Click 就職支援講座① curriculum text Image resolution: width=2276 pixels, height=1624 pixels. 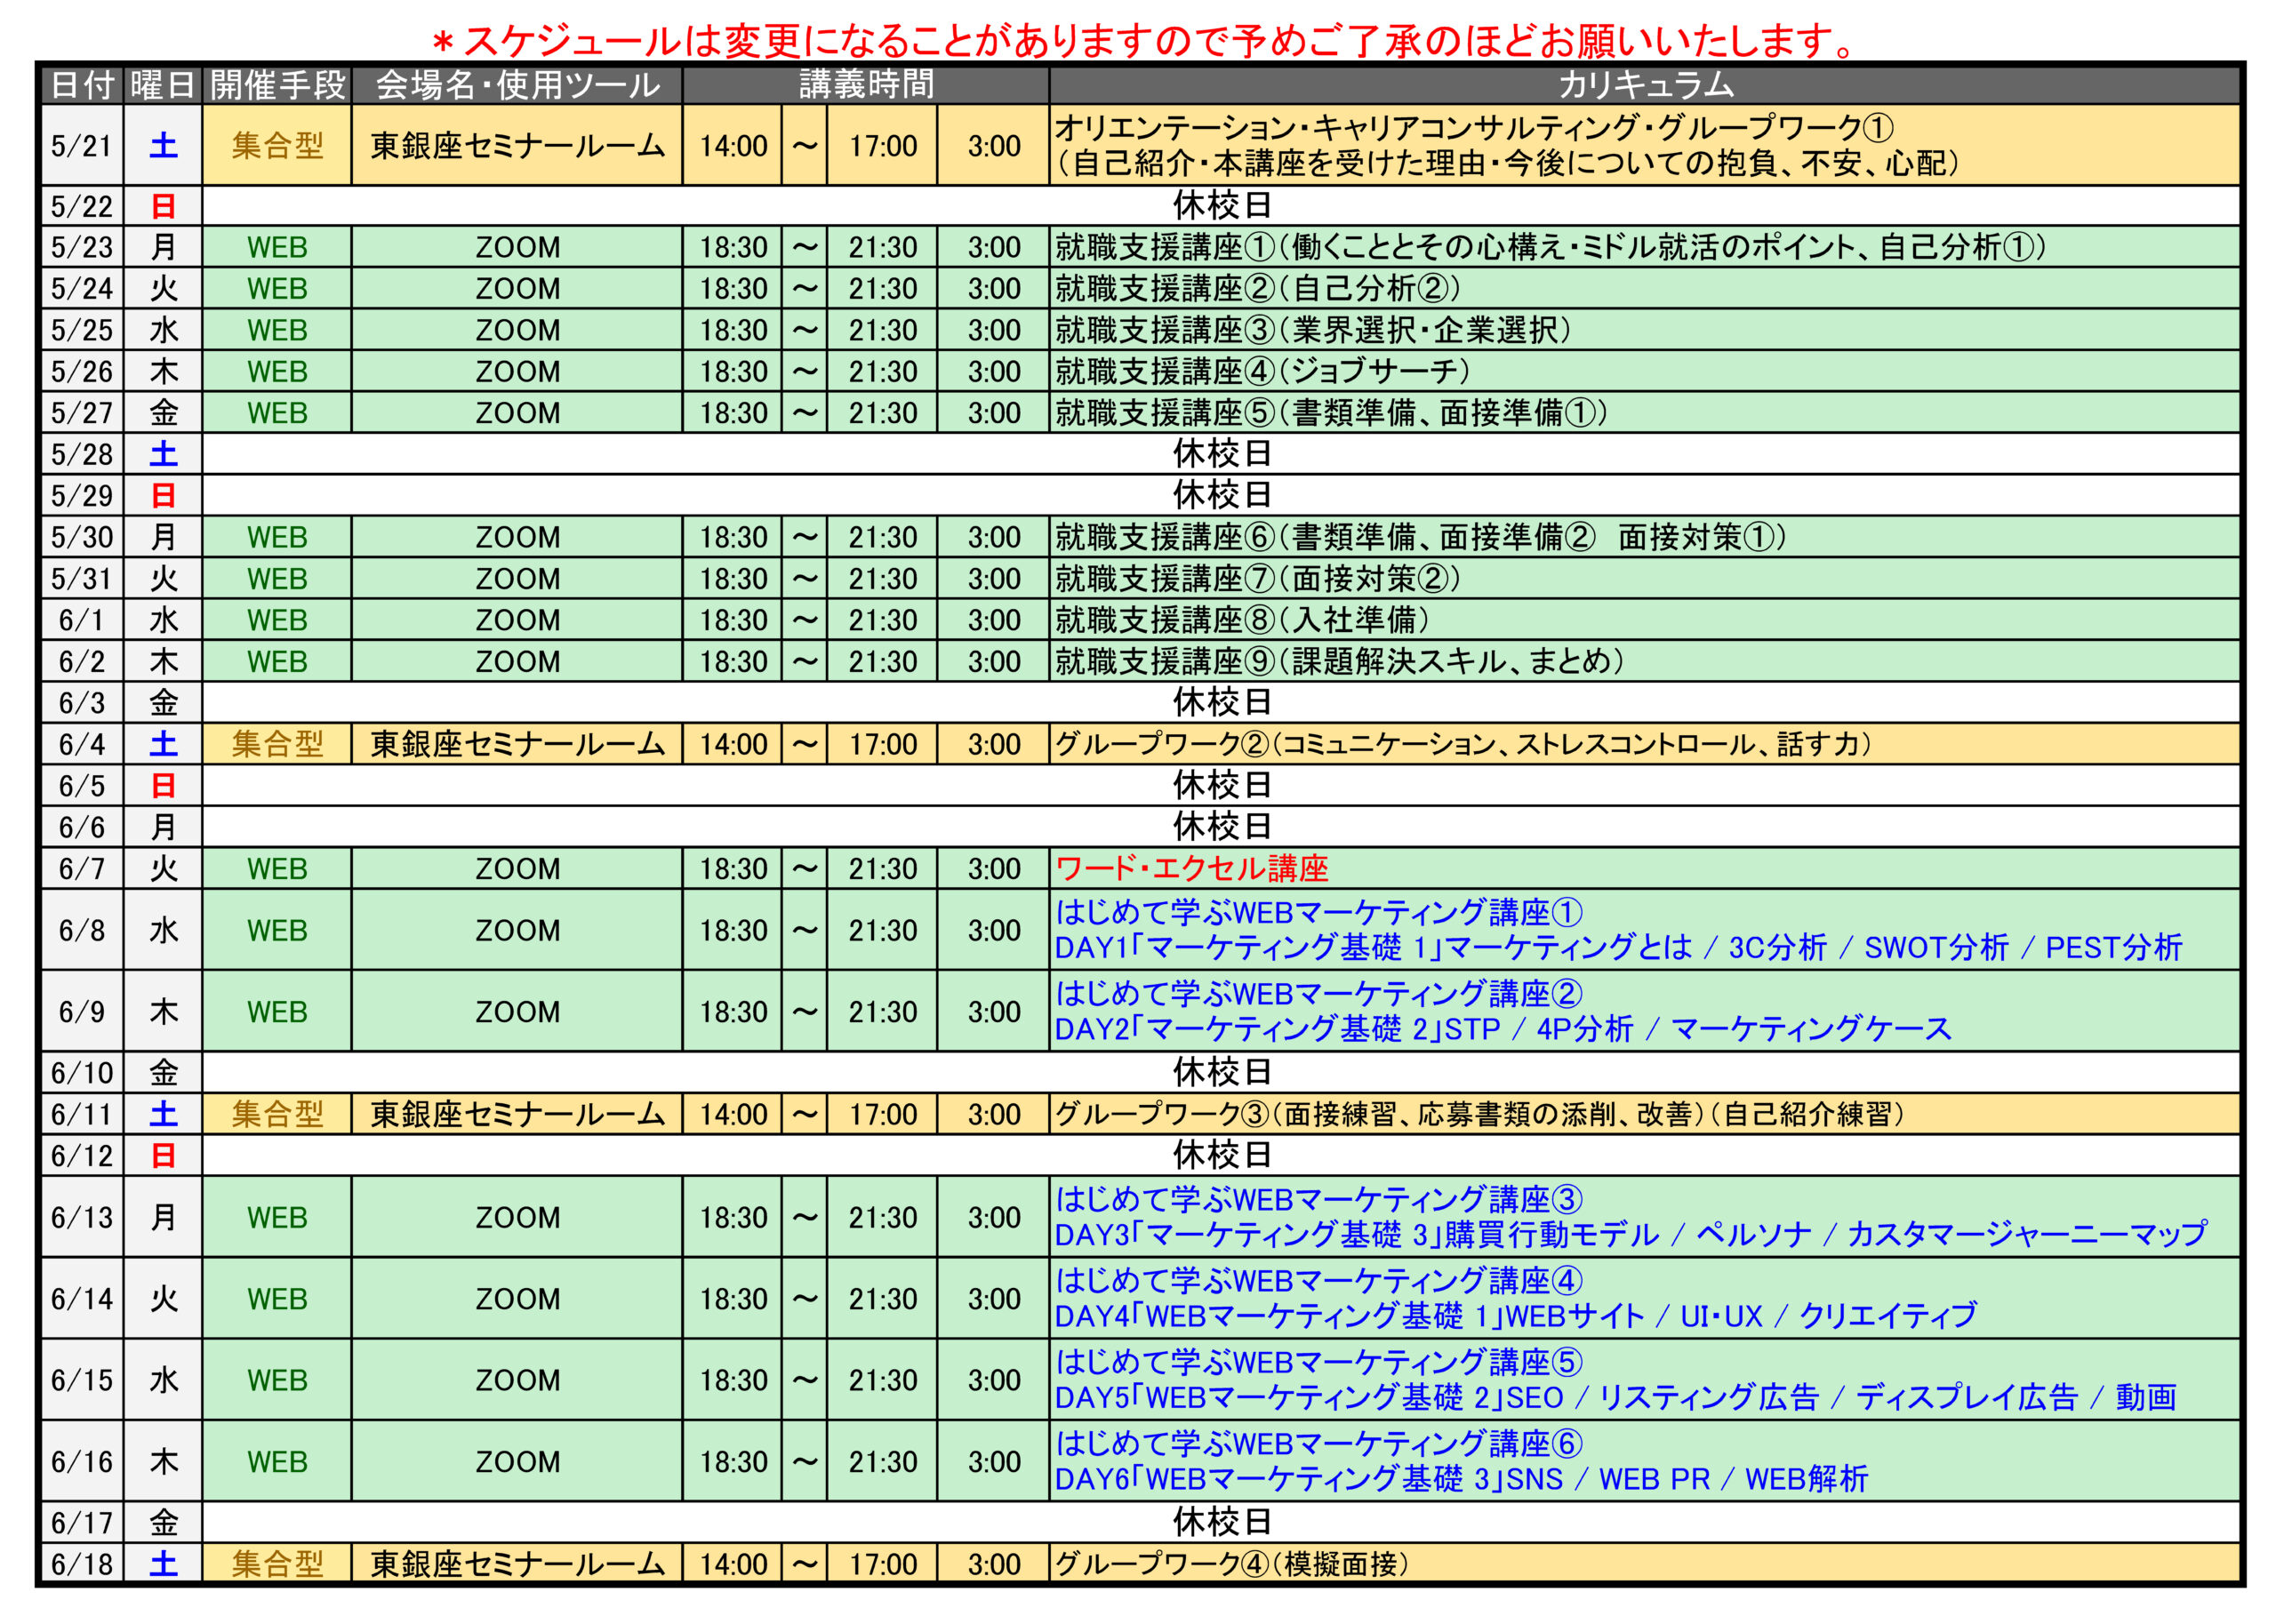pos(1550,247)
